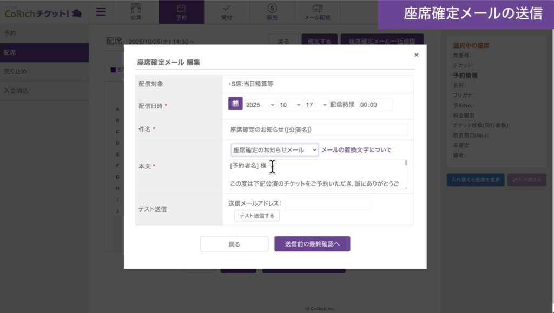The image size is (554, 313).
Task: Close the dialog with the × icon
Action: [416, 55]
